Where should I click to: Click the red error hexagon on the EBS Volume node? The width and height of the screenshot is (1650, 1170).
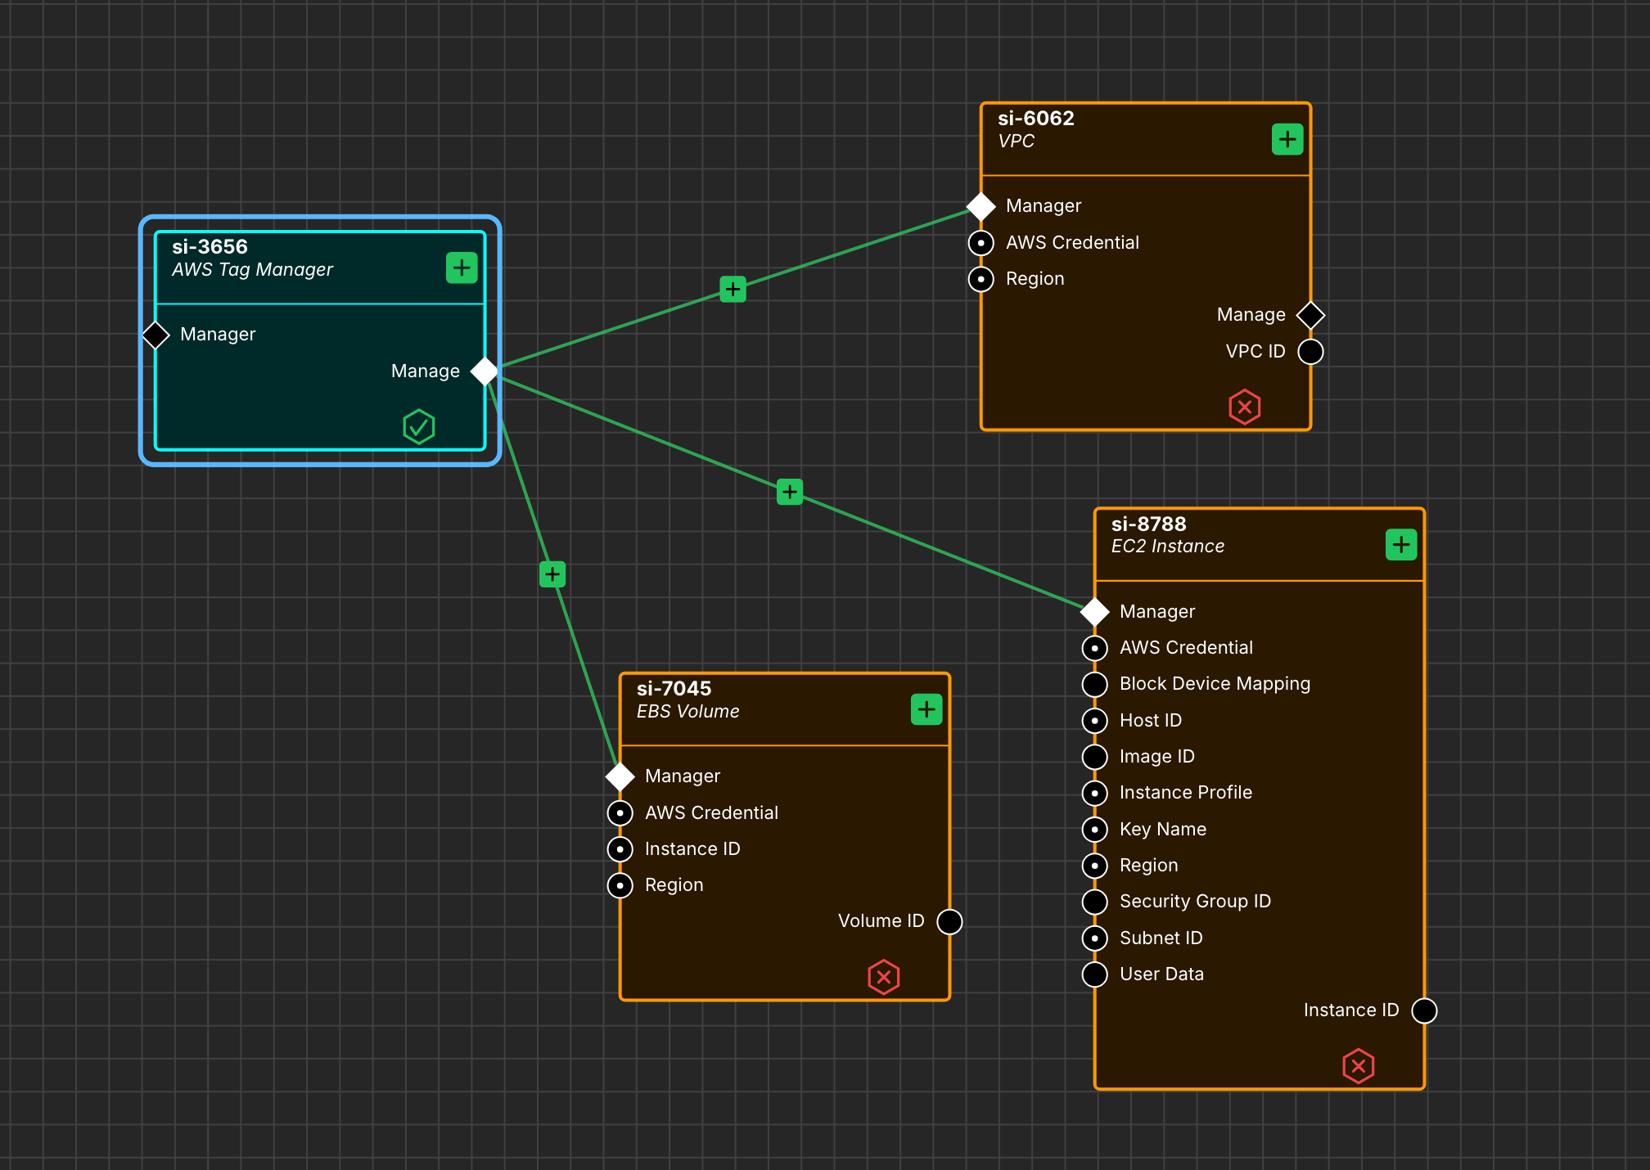coord(884,977)
